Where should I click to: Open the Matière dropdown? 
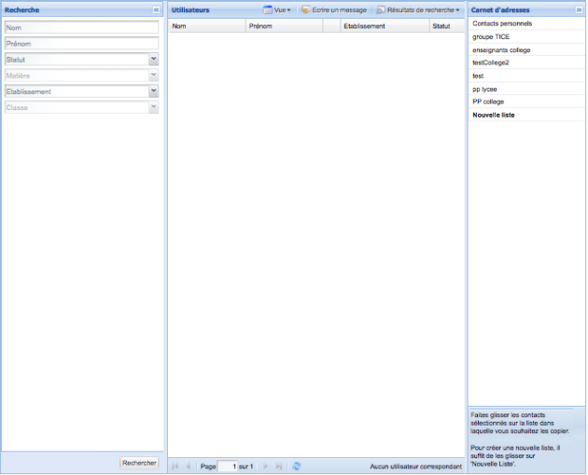(153, 76)
